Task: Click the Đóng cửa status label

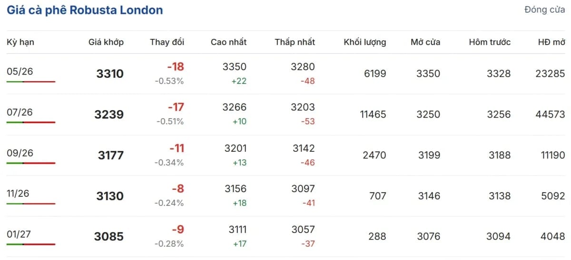Action: [544, 10]
